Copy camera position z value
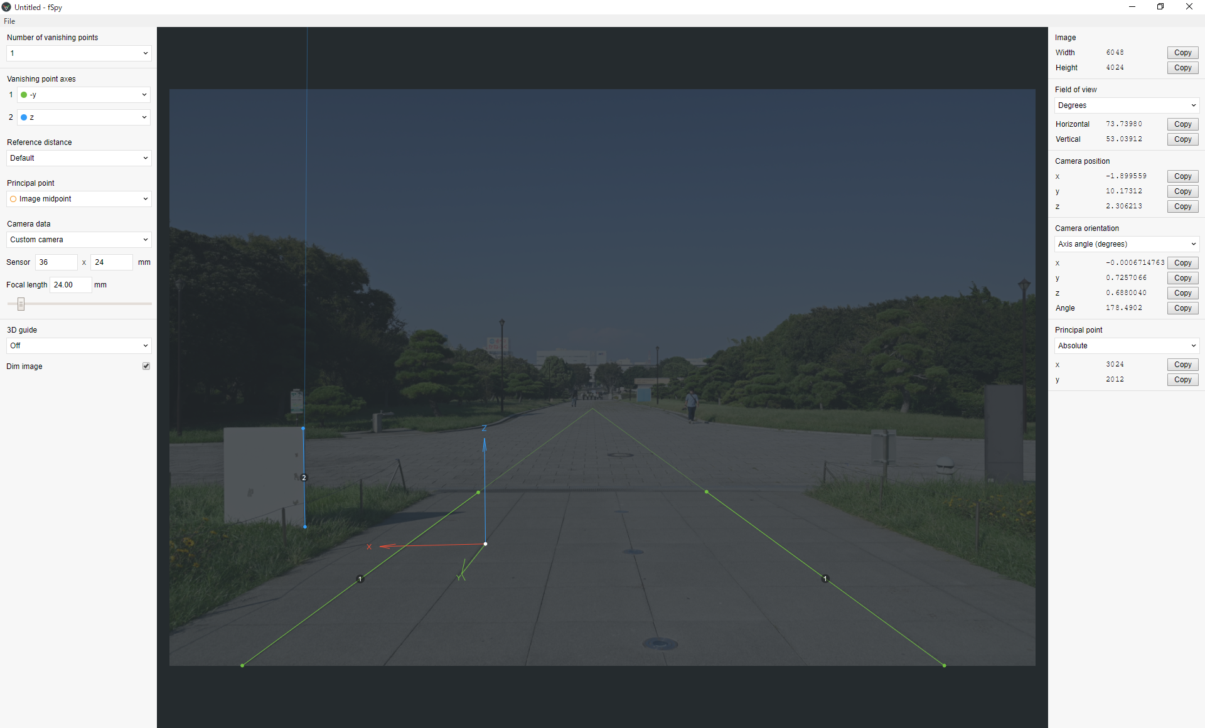The height and width of the screenshot is (728, 1205). [x=1182, y=206]
